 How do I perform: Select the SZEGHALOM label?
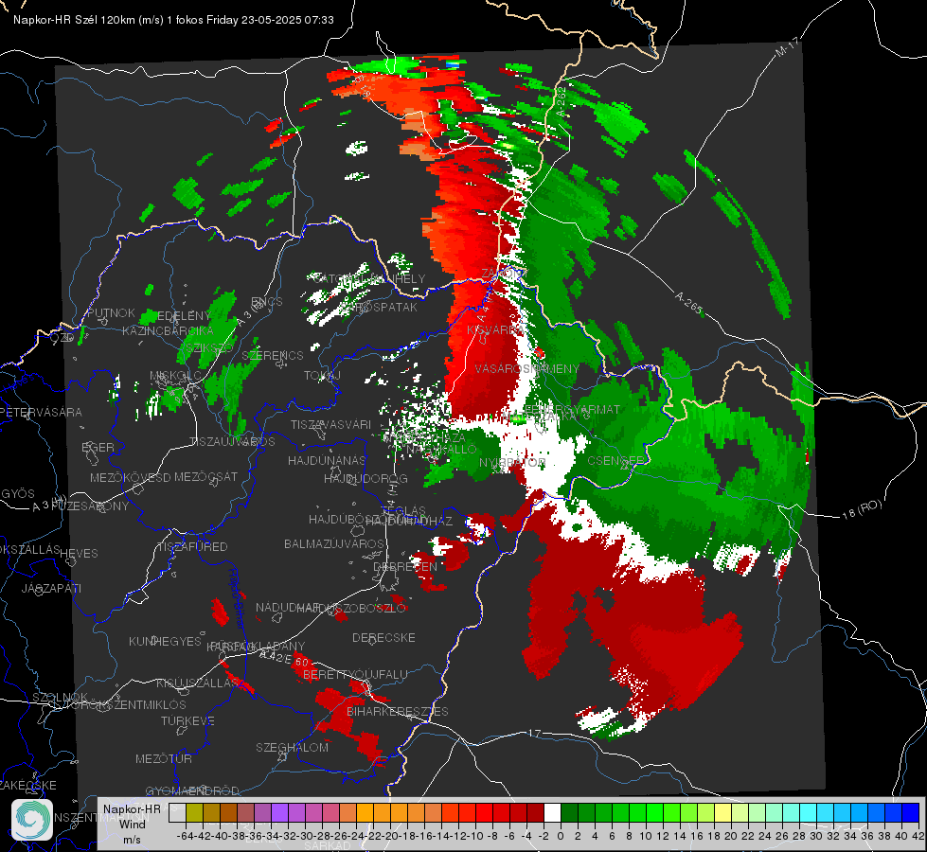tap(292, 747)
